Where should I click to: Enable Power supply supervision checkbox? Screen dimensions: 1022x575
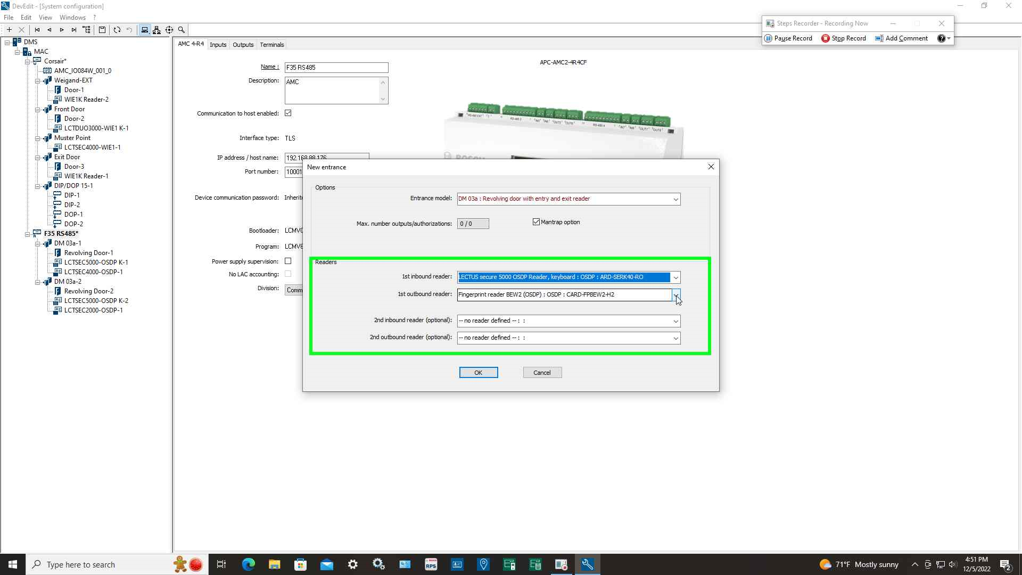pyautogui.click(x=288, y=261)
